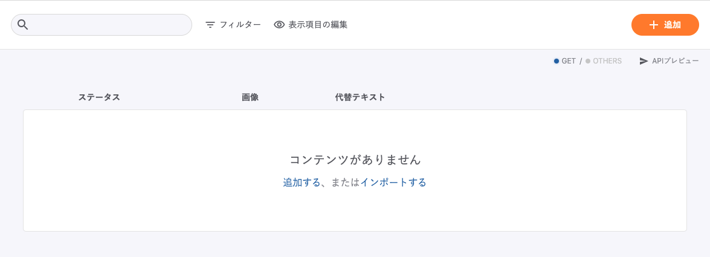Image resolution: width=710 pixels, height=257 pixels.
Task: Click the filter lines icon
Action: 210,25
